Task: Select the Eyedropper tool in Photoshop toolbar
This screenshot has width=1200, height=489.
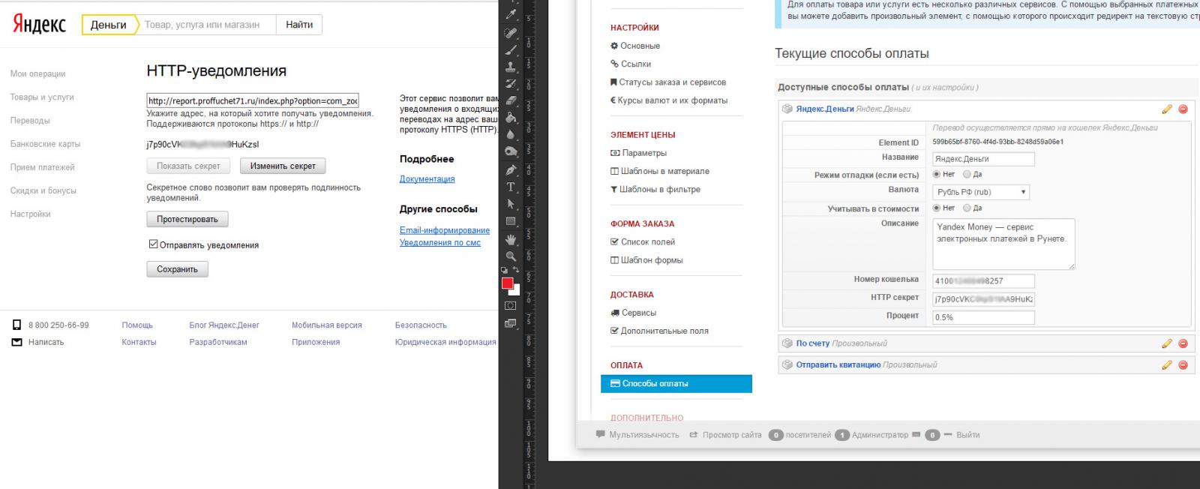Action: coord(511,14)
